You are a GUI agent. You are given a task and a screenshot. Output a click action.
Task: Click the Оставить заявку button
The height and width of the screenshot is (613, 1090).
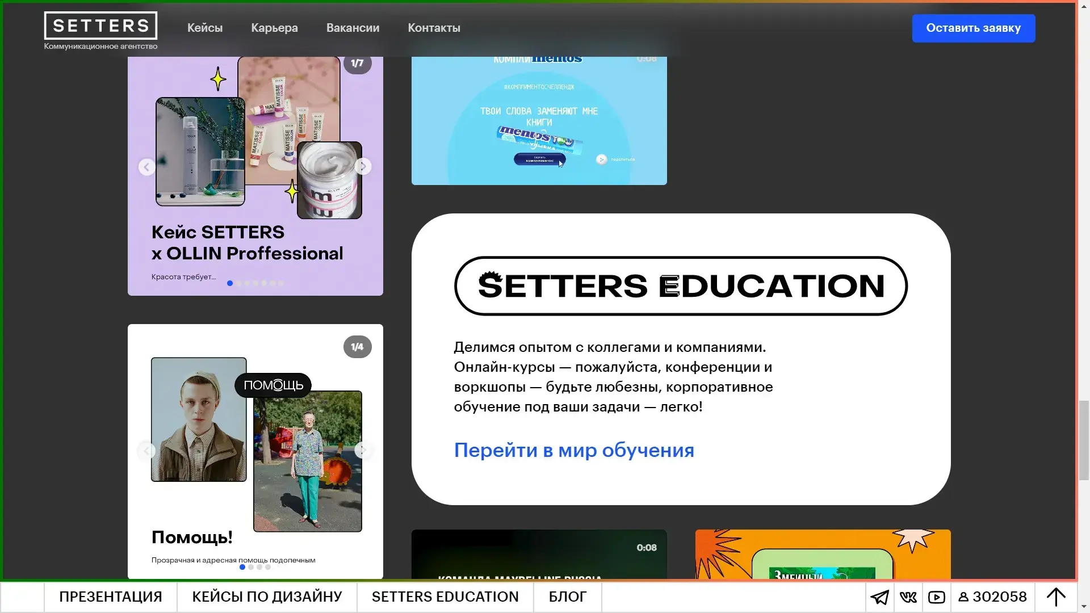(x=973, y=28)
